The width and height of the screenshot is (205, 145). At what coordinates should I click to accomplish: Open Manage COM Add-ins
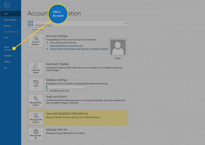click(x=36, y=118)
